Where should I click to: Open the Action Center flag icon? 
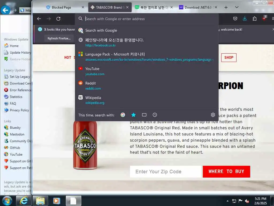241,201
